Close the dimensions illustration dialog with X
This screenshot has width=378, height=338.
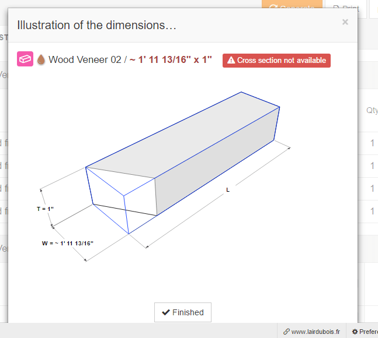pos(345,22)
